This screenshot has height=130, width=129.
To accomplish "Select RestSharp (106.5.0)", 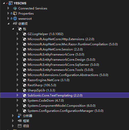I will (42, 85).
